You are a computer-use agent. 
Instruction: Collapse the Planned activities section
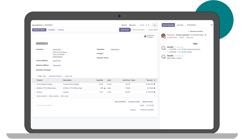195,31
